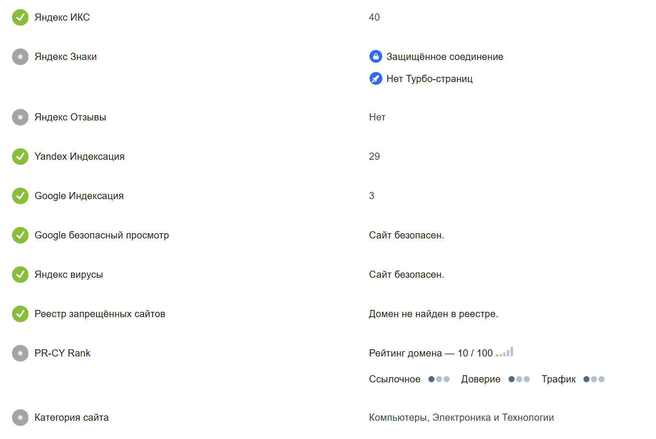Screen dimensions: 656x439
Task: Click the blue lock secure connection icon
Action: [376, 57]
